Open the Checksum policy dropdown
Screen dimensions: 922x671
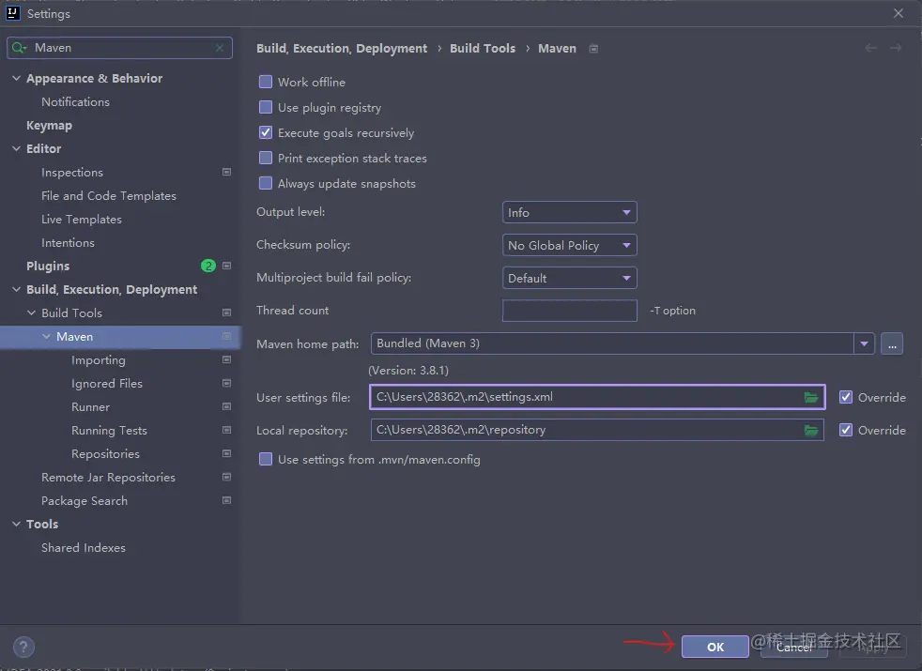pyautogui.click(x=569, y=245)
